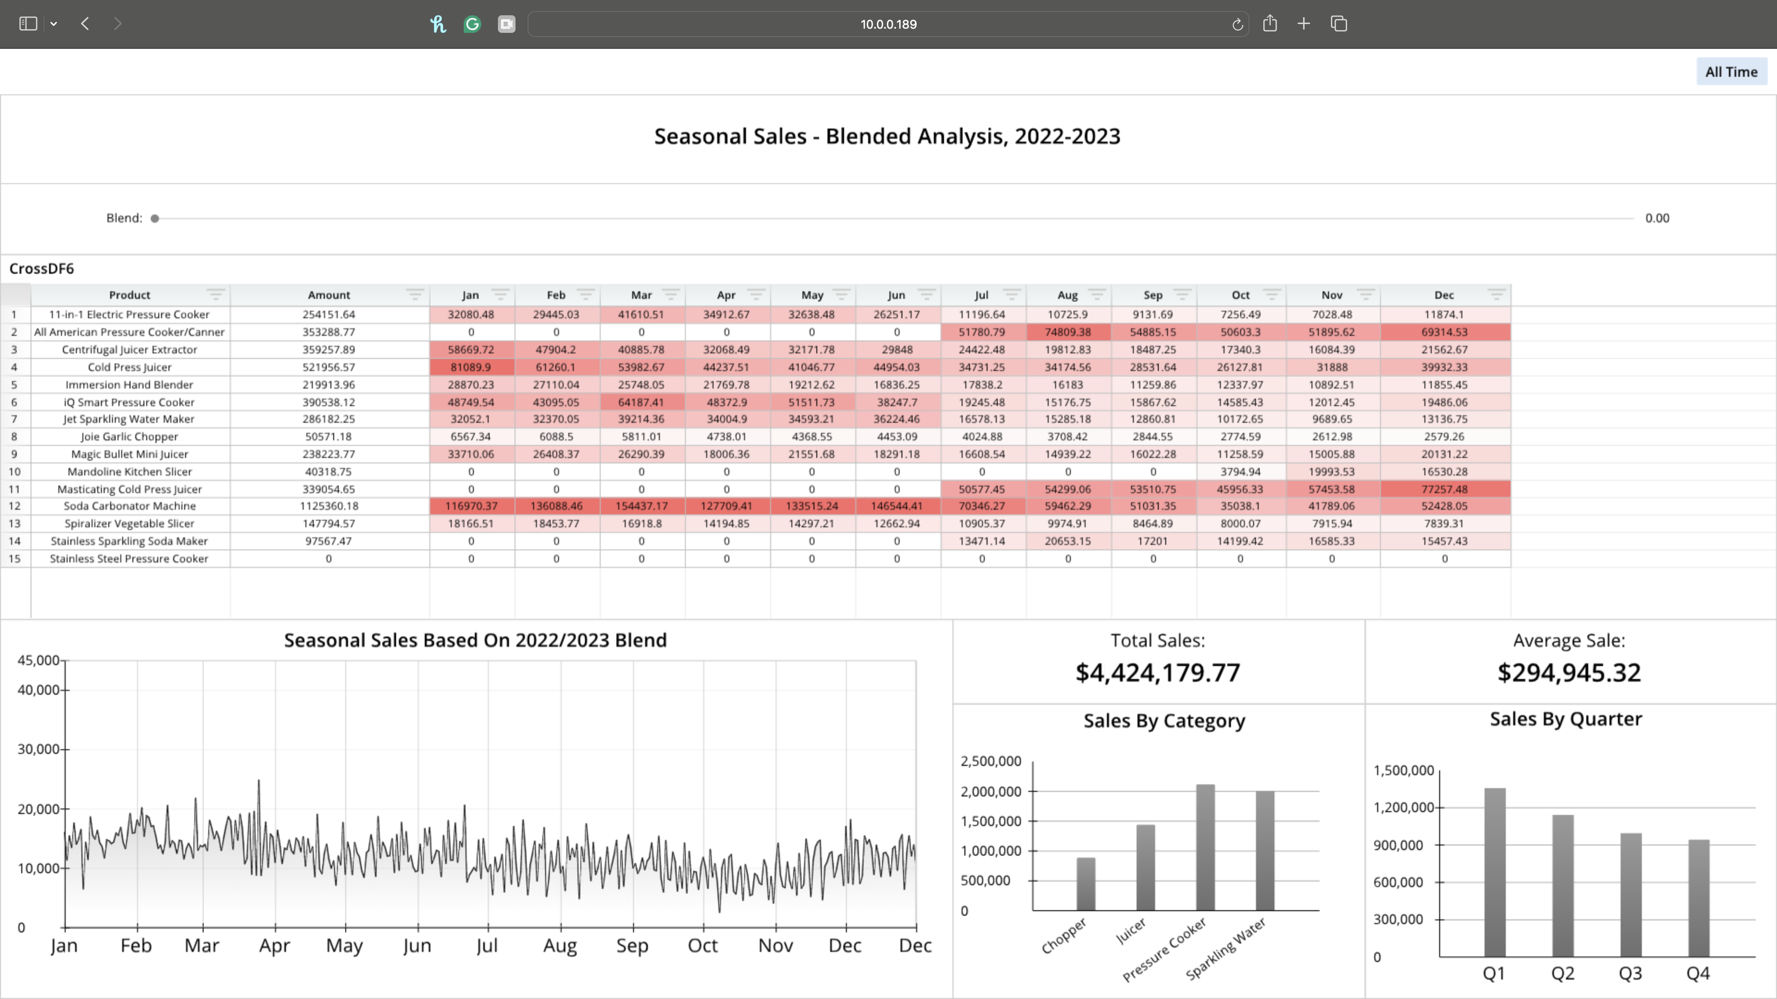Click the Q1 bar in quarter chart
This screenshot has height=999, width=1777.
click(x=1495, y=872)
